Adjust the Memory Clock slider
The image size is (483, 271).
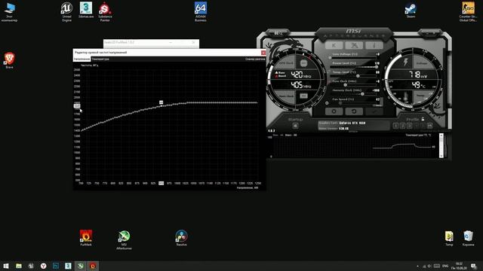pyautogui.click(x=354, y=93)
